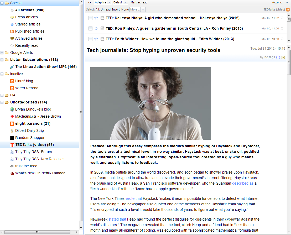The image size is (291, 235).
Task: Open the TEDTalks RSS feed icon at top right
Action: click(287, 9)
